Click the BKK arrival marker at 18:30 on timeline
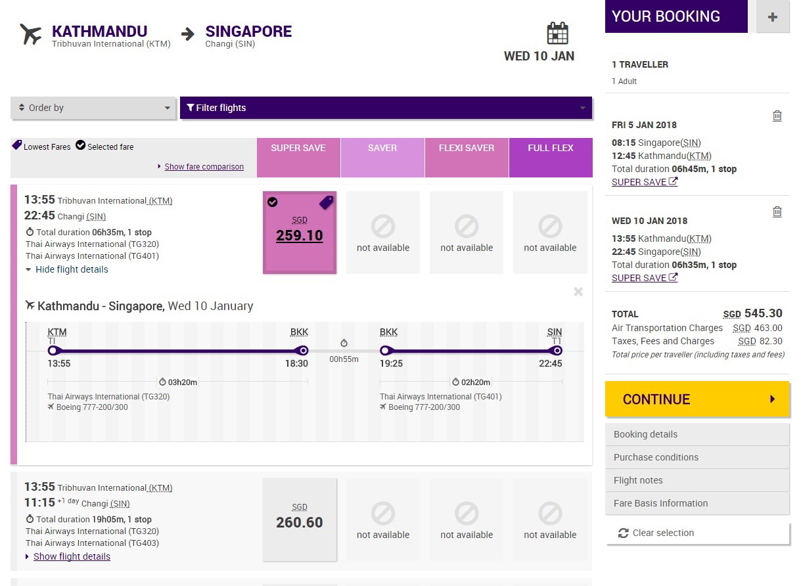The width and height of the screenshot is (801, 586). (x=302, y=351)
